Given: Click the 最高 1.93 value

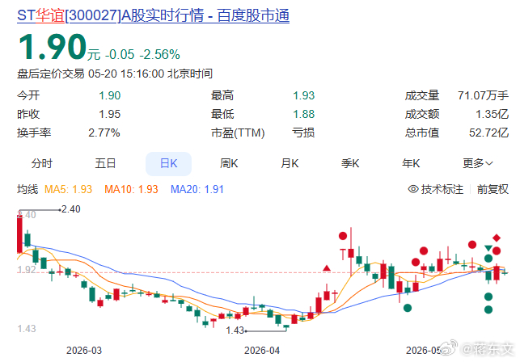Looking at the screenshot, I should pyautogui.click(x=303, y=95).
